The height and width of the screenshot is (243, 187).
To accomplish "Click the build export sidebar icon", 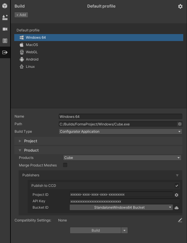I will click(x=5, y=52).
